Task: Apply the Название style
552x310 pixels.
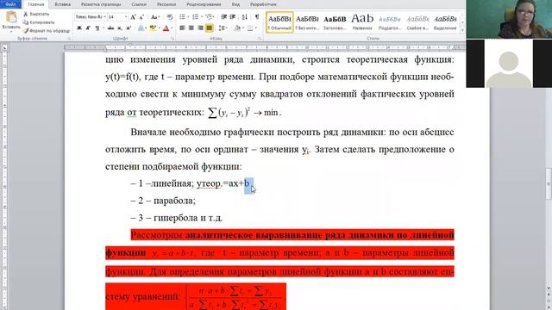Action: 362,22
